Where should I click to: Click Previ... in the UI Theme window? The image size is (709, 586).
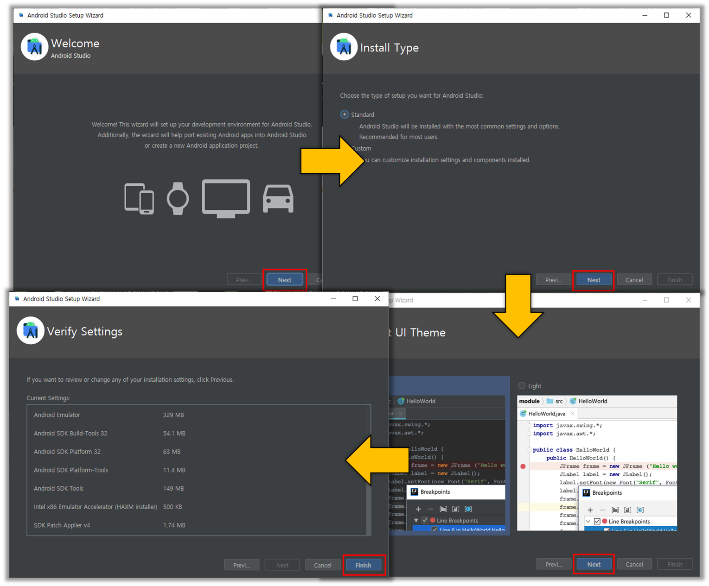coord(554,564)
